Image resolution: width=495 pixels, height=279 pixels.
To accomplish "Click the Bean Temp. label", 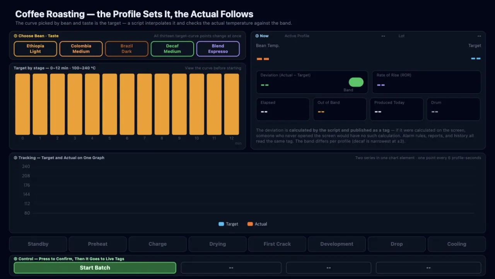I will tap(268, 46).
